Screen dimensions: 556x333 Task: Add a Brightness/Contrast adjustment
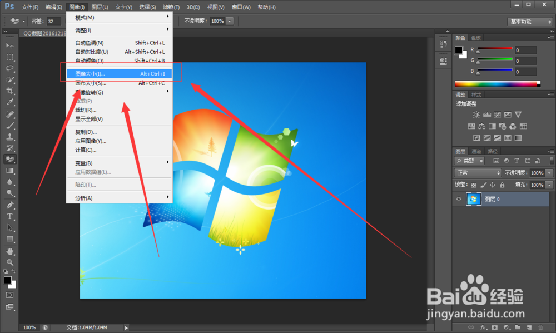[476, 115]
